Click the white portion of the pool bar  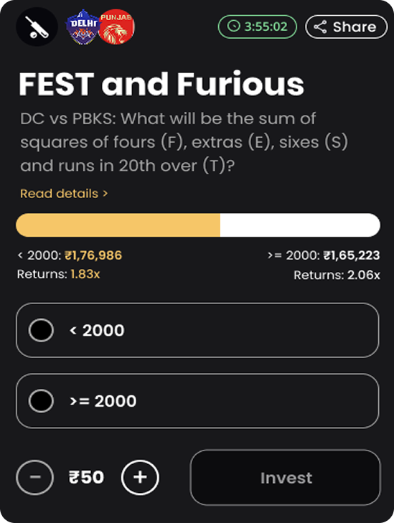300,225
